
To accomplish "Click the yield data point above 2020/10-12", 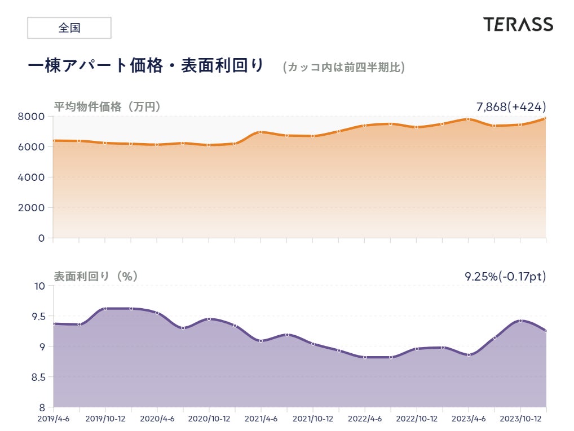I will click(209, 319).
